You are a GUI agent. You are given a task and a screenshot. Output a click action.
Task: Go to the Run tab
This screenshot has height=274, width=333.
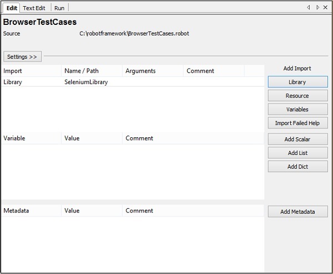59,8
